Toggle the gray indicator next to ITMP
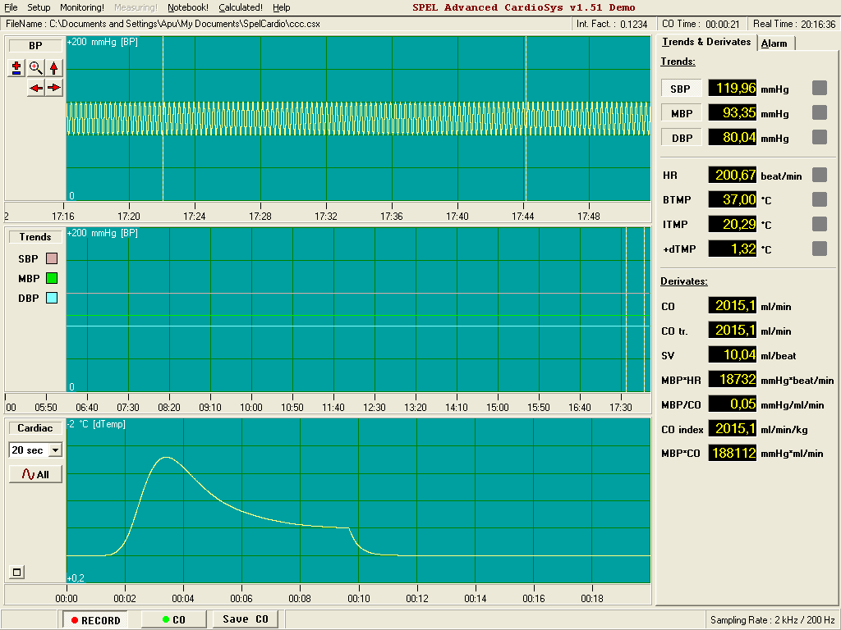This screenshot has height=630, width=841. [820, 224]
